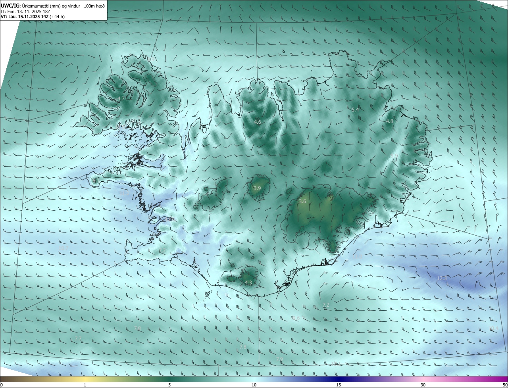
Task: Click the 7.9 value near the bottom edge
Action: (x=279, y=359)
